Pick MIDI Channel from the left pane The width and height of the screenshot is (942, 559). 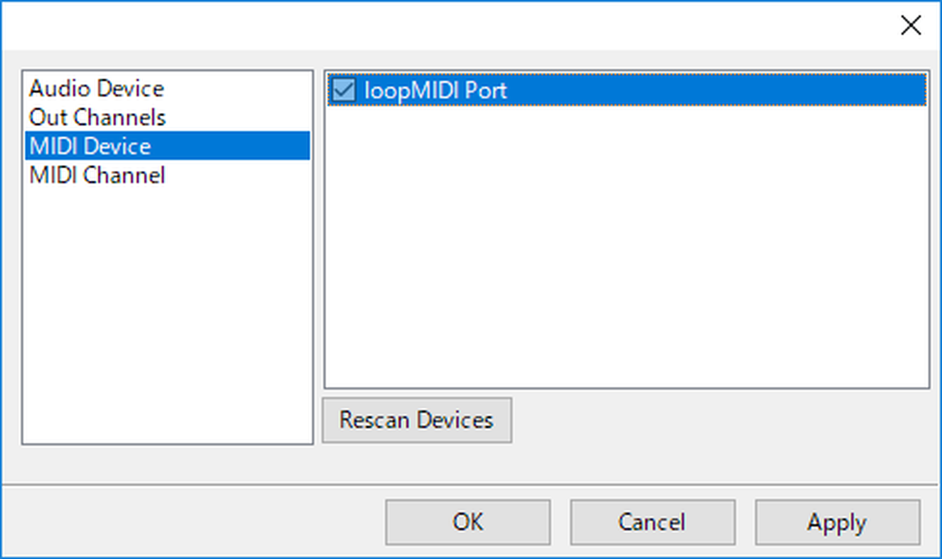pos(97,175)
